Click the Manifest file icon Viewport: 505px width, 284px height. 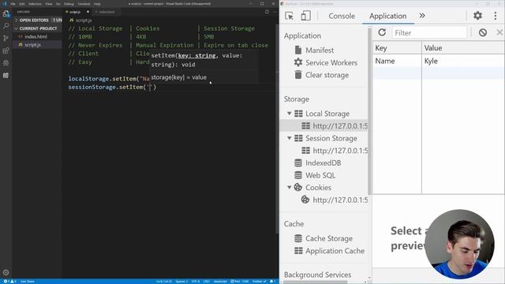(298, 50)
